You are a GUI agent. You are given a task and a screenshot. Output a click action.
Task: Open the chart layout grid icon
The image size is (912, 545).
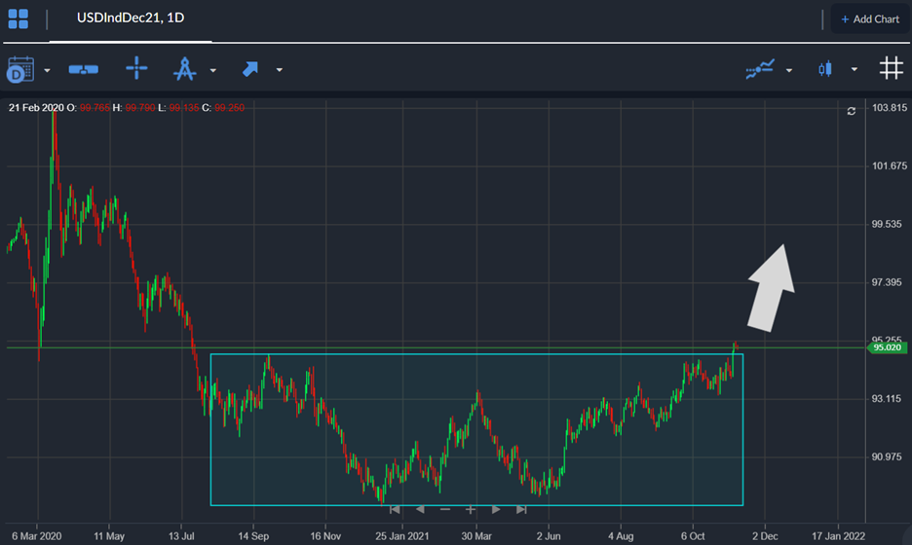(x=19, y=18)
